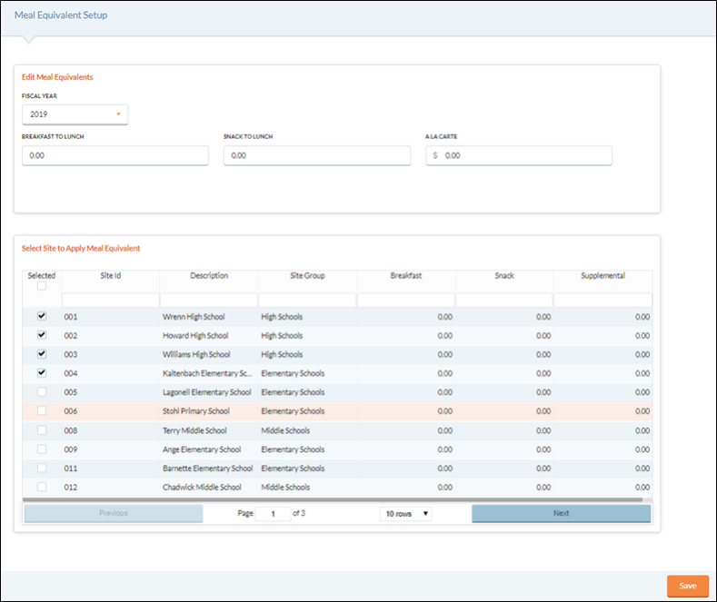Select the Williams High School description cell
This screenshot has height=602, width=717.
tap(196, 354)
